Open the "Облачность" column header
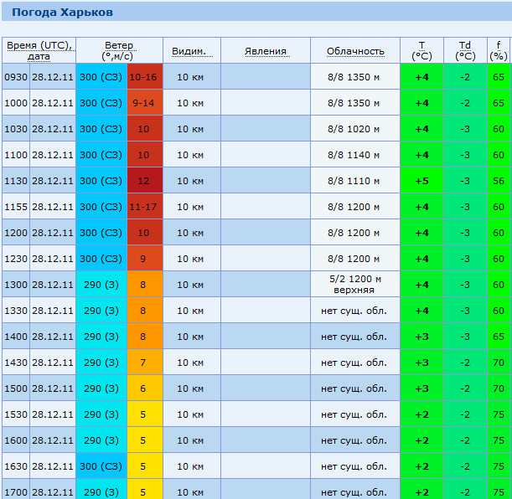 (355, 51)
